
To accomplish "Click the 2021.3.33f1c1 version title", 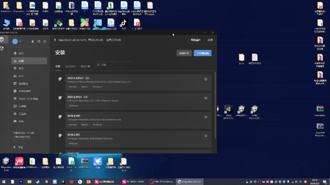I will [75, 78].
